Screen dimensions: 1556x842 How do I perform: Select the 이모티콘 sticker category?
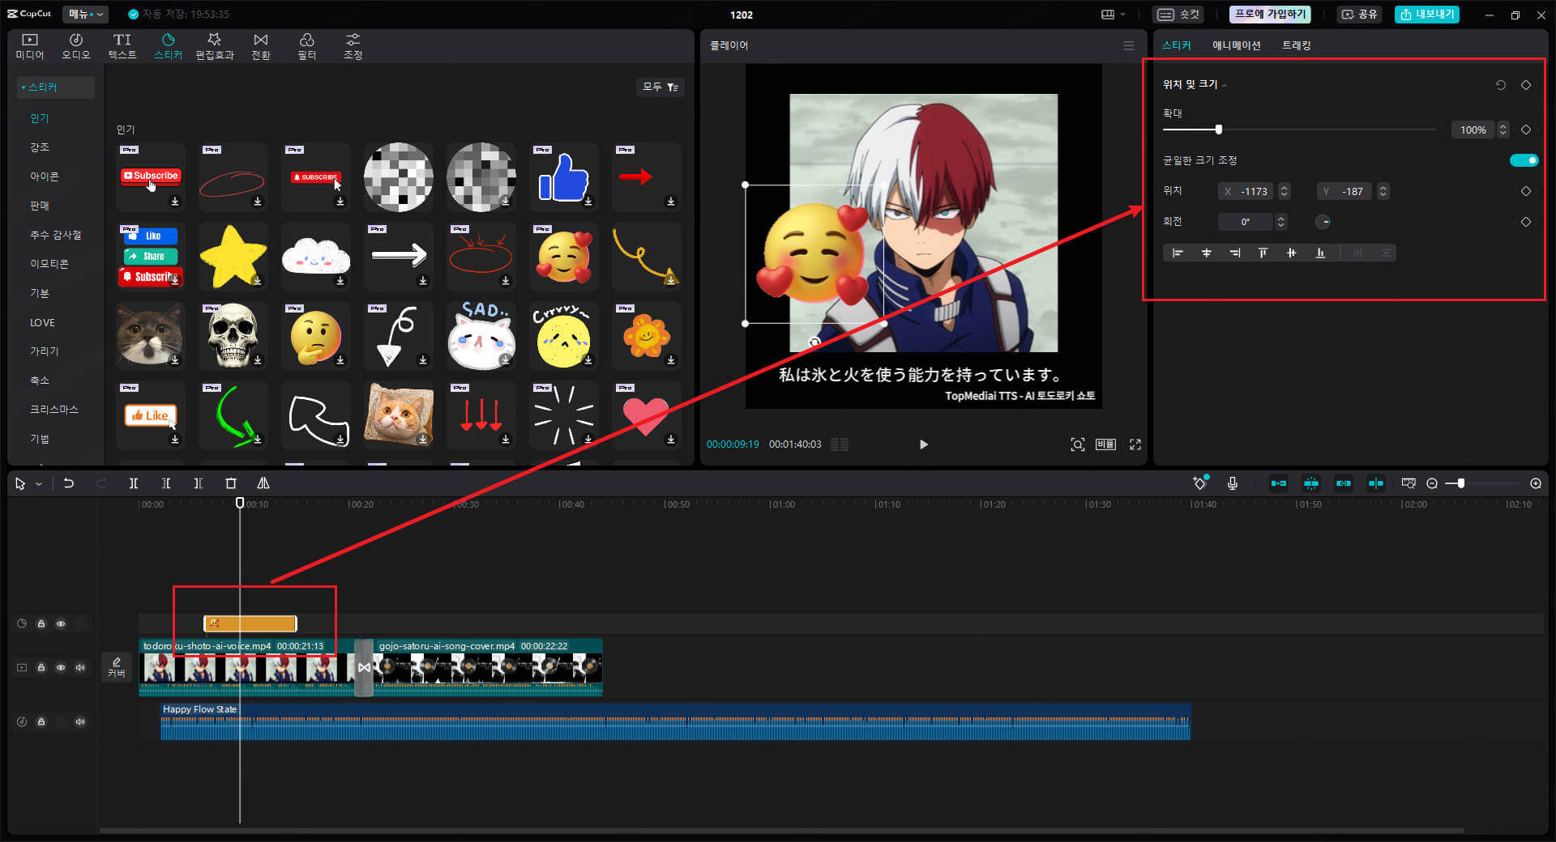pyautogui.click(x=49, y=264)
